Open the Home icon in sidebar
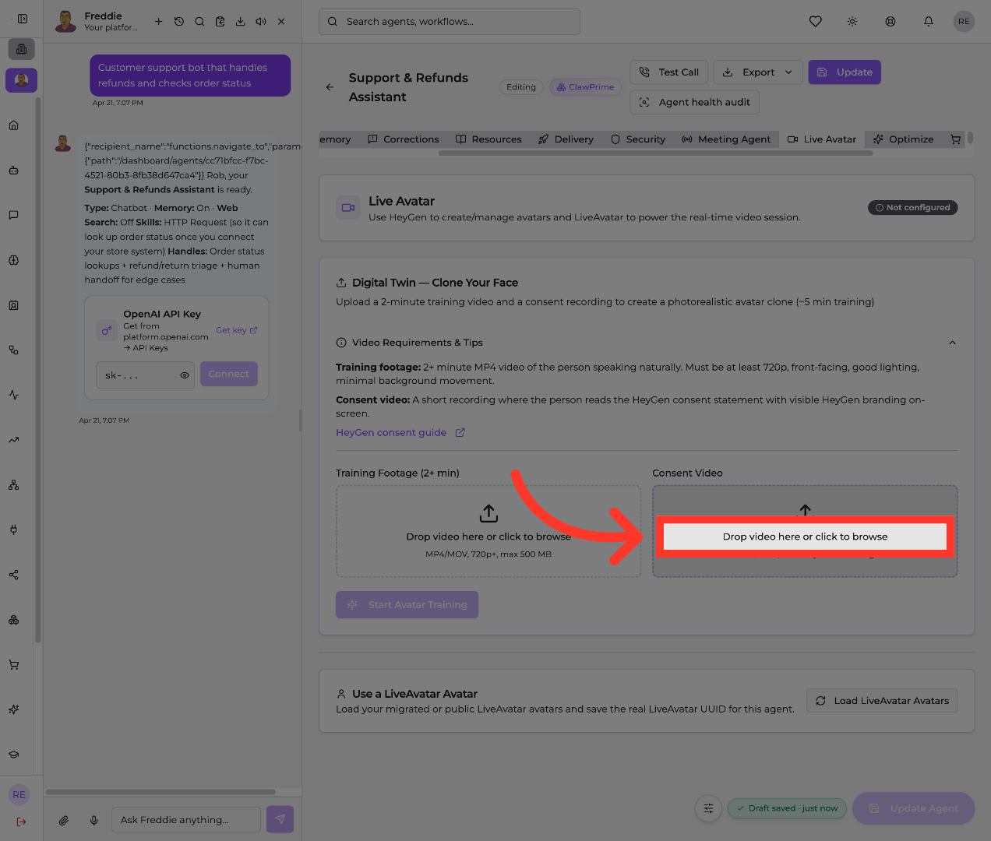This screenshot has width=991, height=841. pyautogui.click(x=13, y=125)
